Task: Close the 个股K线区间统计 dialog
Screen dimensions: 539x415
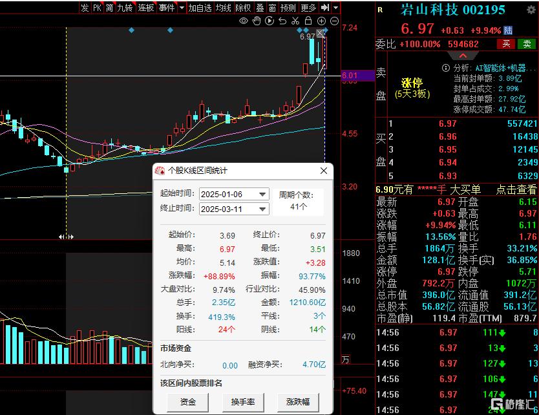Action: pos(324,171)
